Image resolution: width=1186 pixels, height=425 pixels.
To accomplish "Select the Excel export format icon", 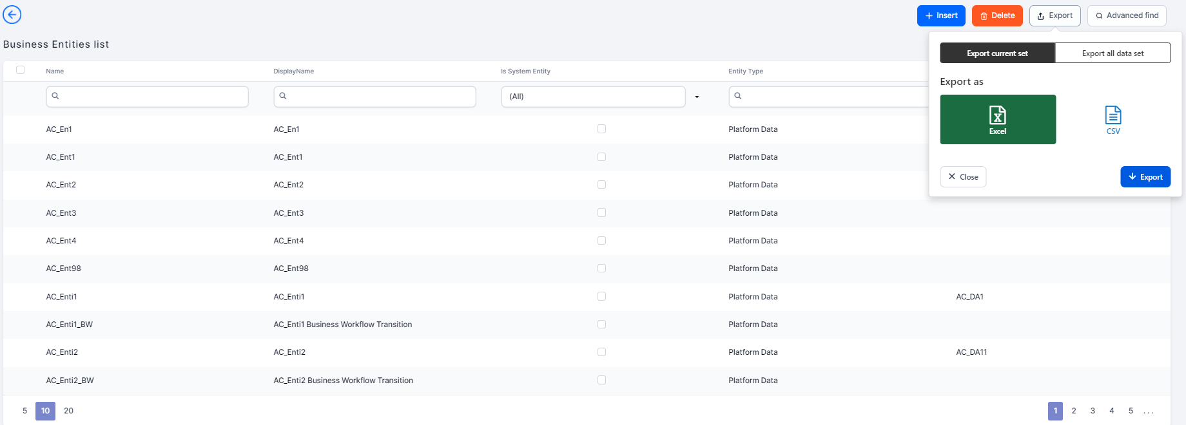I will tap(997, 119).
